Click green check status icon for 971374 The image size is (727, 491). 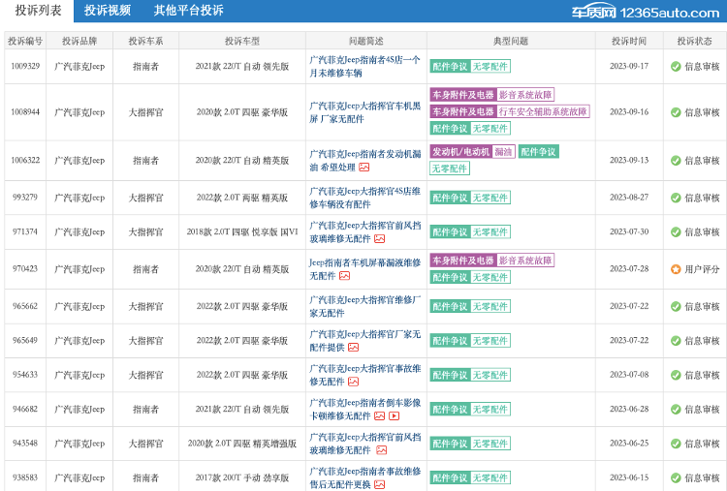(676, 232)
